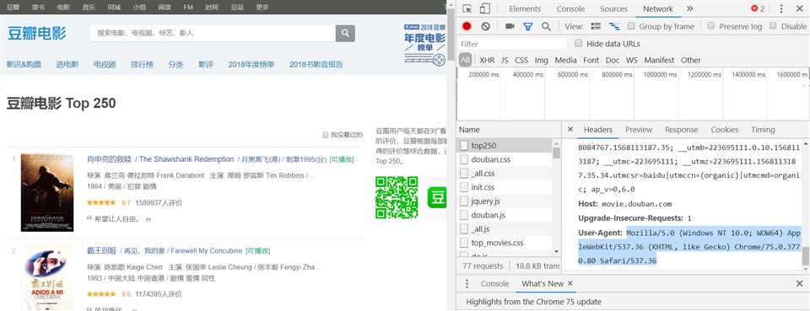Click the network Filter text field
Image resolution: width=810 pixels, height=311 pixels.
coord(512,44)
